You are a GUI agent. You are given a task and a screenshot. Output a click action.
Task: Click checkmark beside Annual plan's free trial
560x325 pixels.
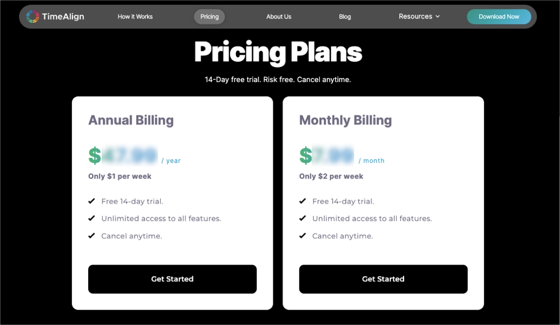coord(91,201)
